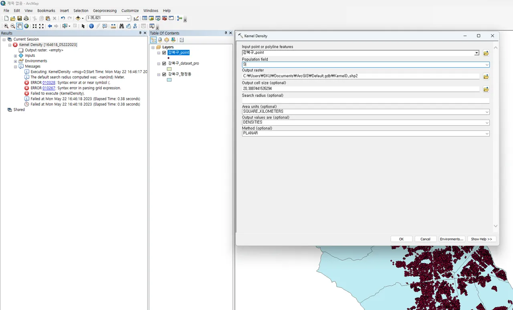Toggle the 강북구_행정동 layer checkbox

click(164, 74)
